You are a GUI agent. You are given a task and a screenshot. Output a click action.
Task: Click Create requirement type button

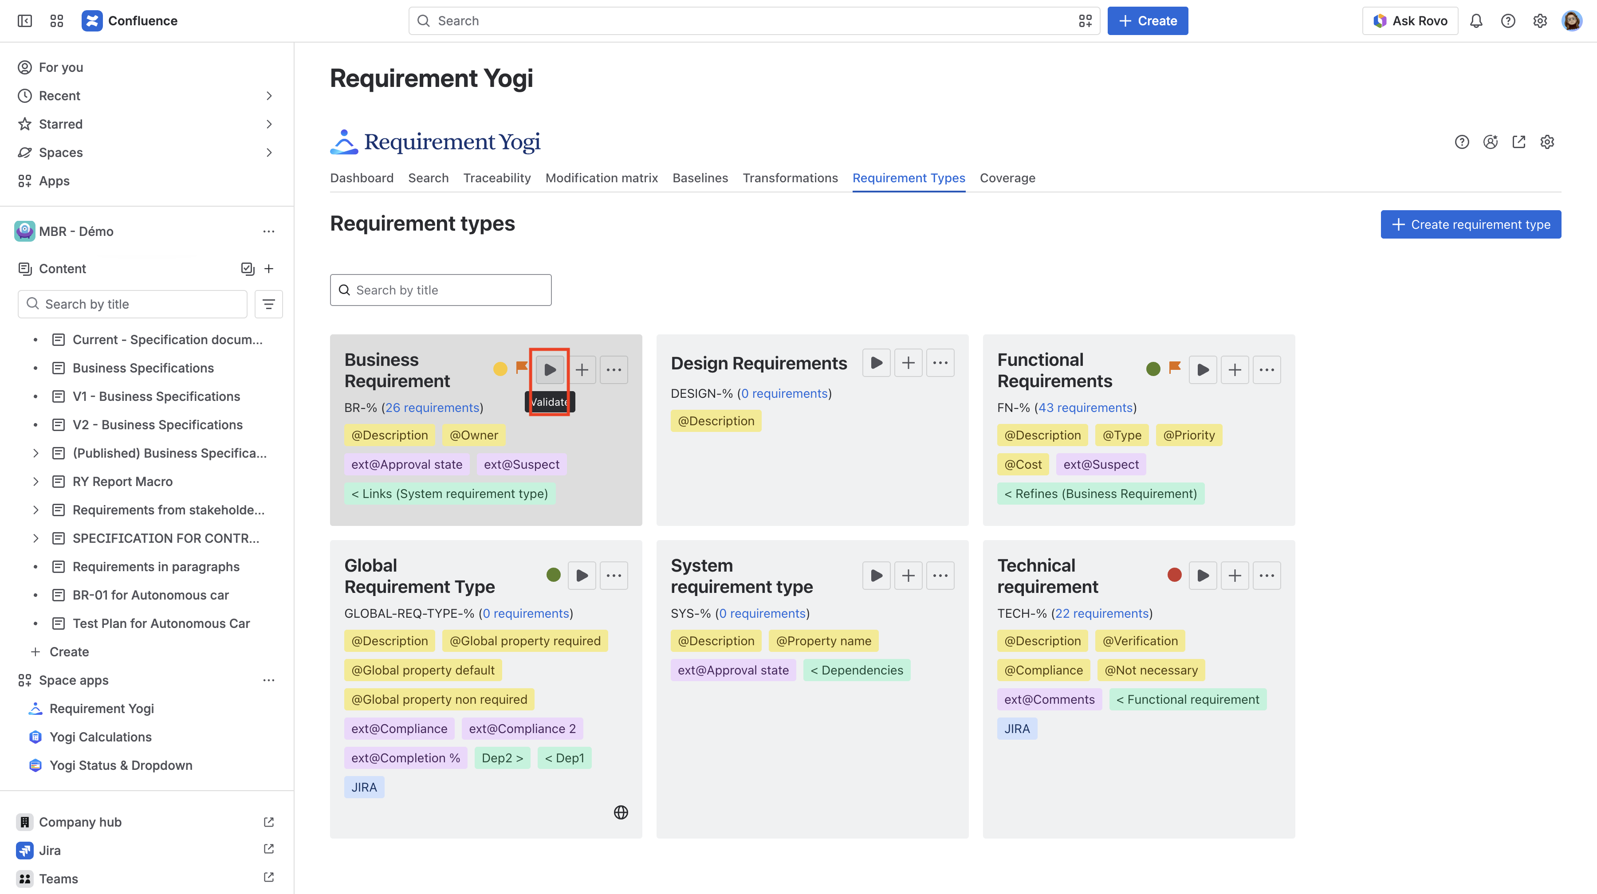[x=1471, y=225]
